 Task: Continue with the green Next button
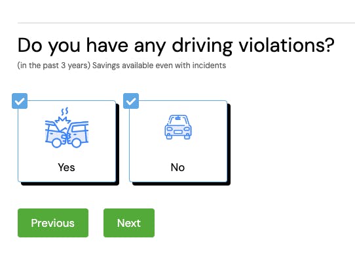[x=129, y=223]
